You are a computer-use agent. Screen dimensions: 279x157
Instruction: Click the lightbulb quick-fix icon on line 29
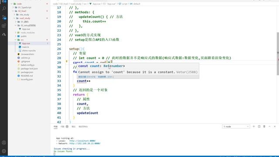[x=67, y=61]
